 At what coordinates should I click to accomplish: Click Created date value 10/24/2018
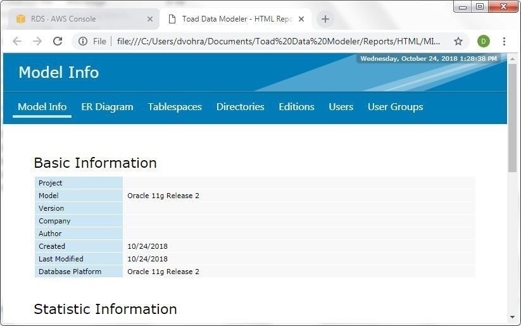point(148,246)
